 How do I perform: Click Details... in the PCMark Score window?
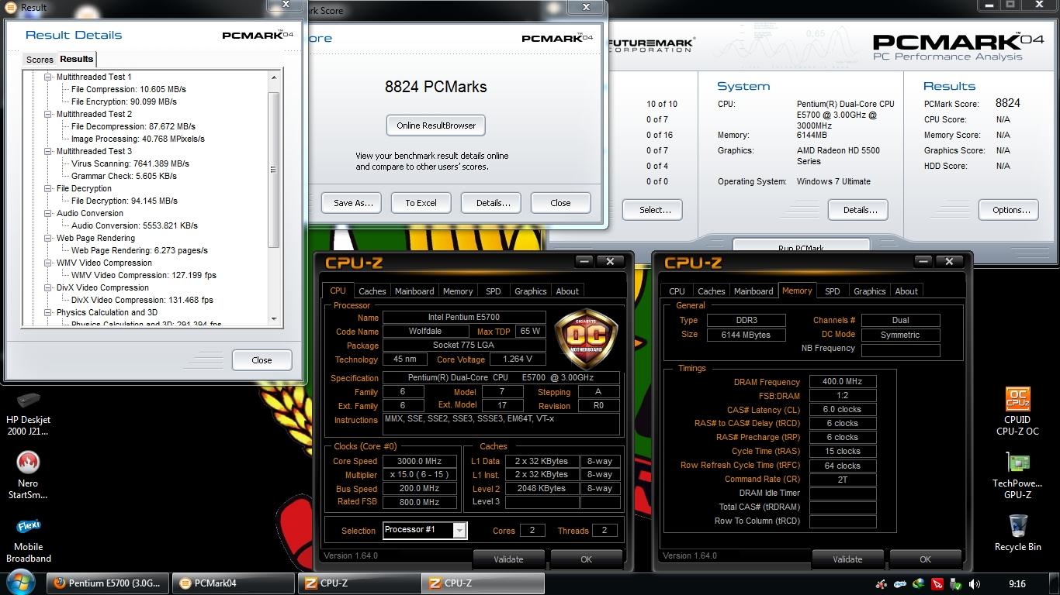coord(493,203)
